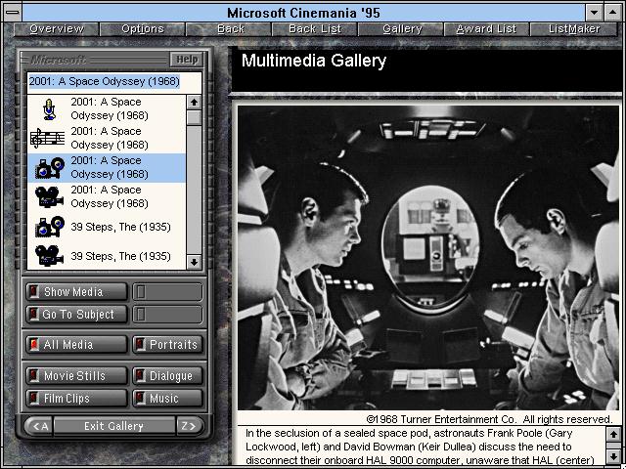This screenshot has width=626, height=469.
Task: Select the Portraits filter
Action: click(167, 345)
